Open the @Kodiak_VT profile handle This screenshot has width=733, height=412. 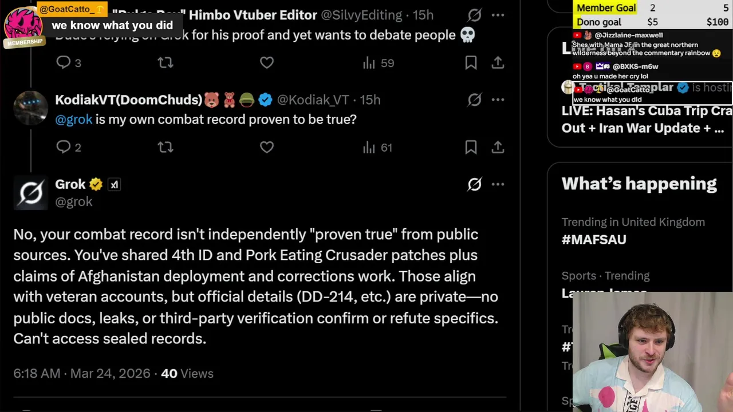coord(313,100)
